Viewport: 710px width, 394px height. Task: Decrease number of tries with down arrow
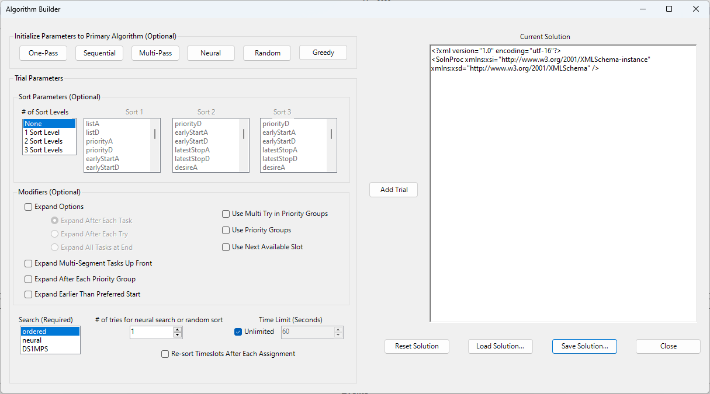(x=178, y=335)
